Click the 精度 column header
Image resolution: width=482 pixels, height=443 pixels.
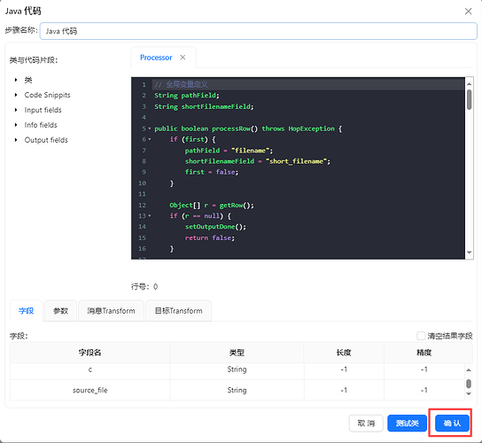(424, 353)
